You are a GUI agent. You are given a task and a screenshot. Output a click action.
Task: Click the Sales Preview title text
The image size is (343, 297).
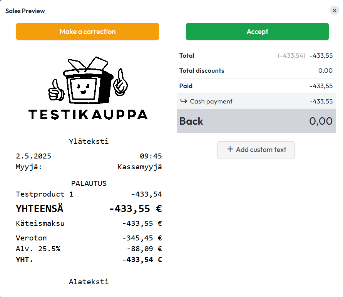pyautogui.click(x=25, y=11)
